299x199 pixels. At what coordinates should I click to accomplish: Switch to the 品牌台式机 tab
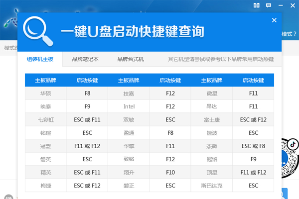[131, 59]
